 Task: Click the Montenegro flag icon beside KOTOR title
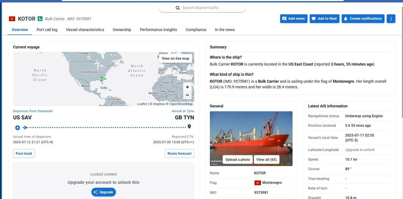click(x=12, y=19)
